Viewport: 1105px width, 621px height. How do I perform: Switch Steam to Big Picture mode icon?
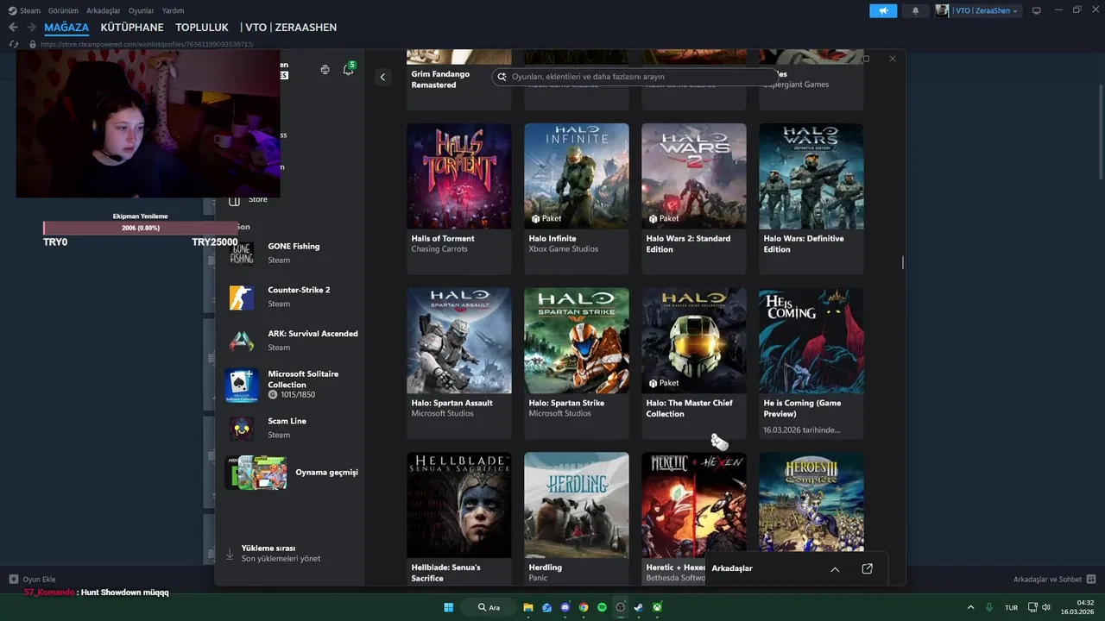pos(1037,10)
